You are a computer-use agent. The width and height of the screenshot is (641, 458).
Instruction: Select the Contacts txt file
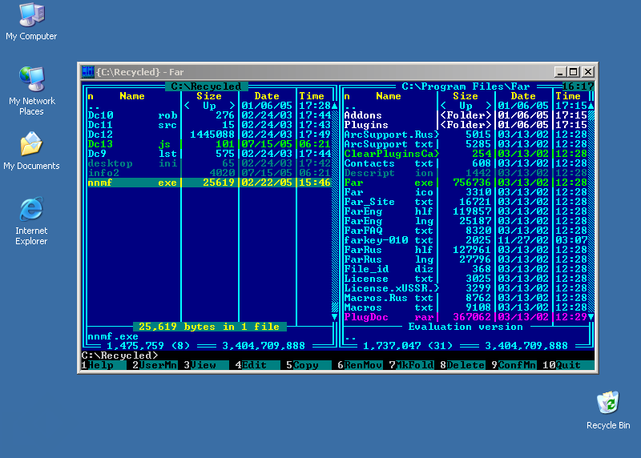(x=466, y=163)
